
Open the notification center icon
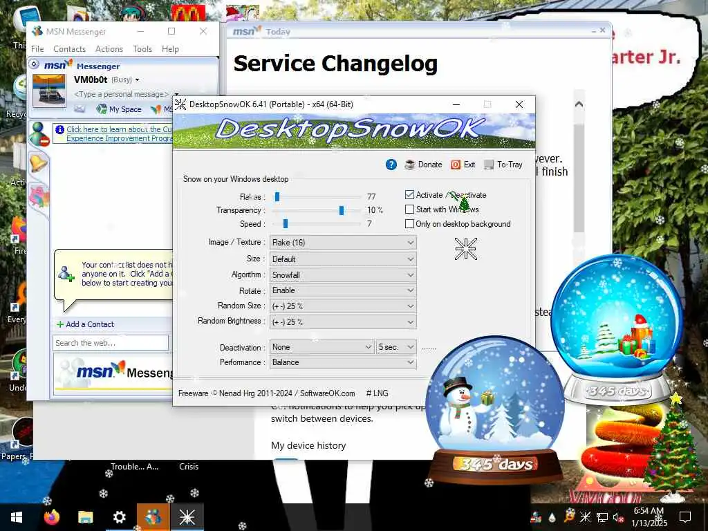coord(685,517)
